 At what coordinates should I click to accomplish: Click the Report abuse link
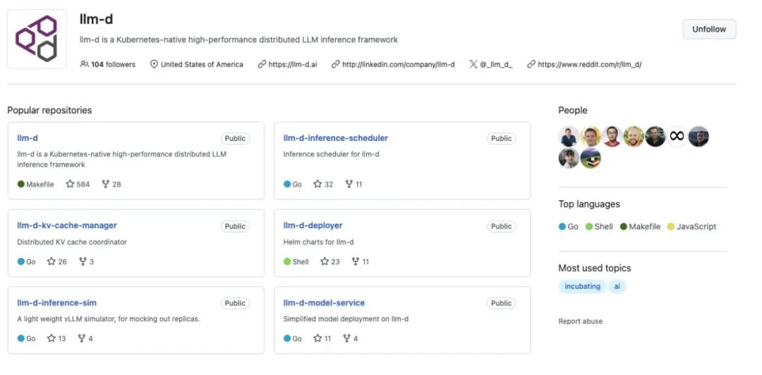pyautogui.click(x=580, y=321)
